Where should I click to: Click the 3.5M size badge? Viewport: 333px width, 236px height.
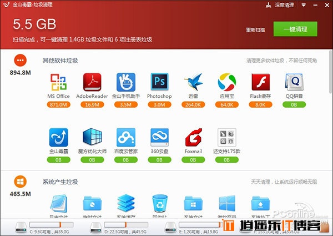tap(126, 104)
